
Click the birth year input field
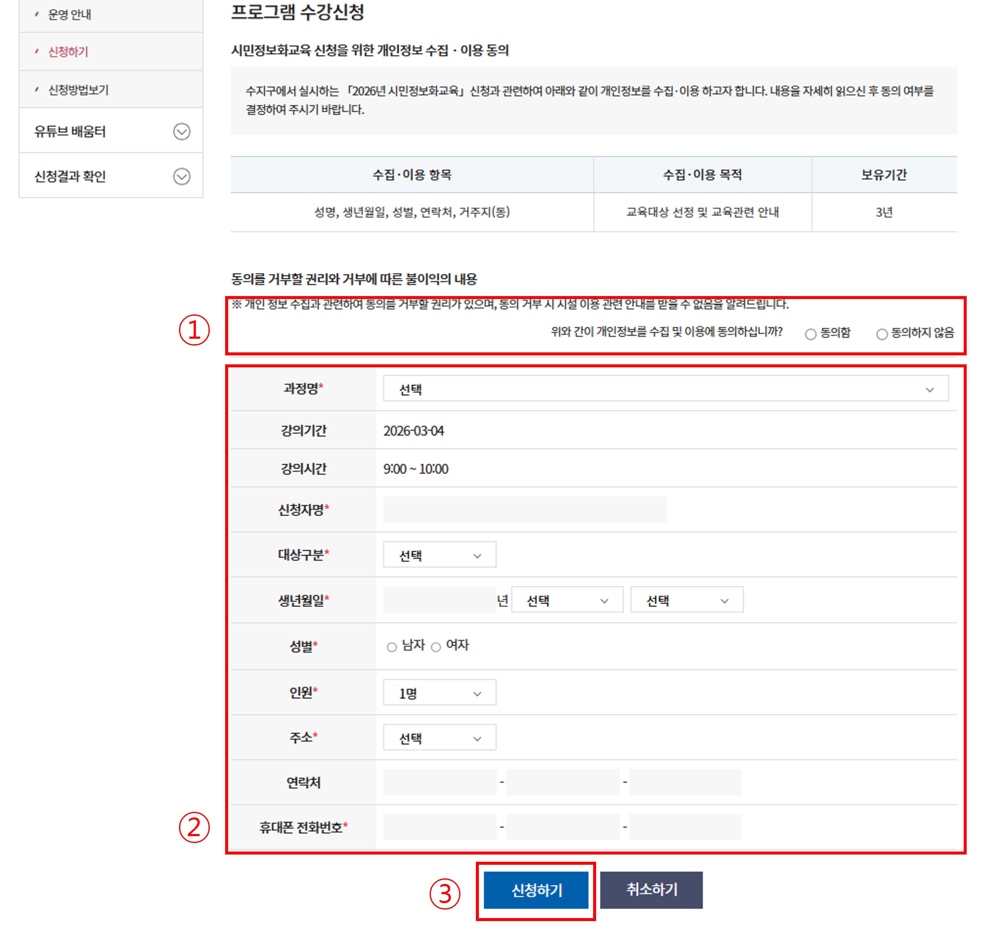coord(439,600)
